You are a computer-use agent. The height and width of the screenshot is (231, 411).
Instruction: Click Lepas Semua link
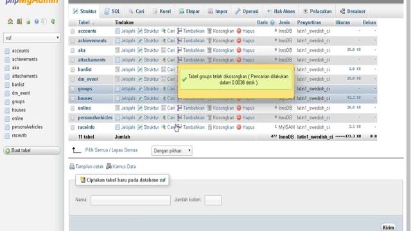[125, 150]
